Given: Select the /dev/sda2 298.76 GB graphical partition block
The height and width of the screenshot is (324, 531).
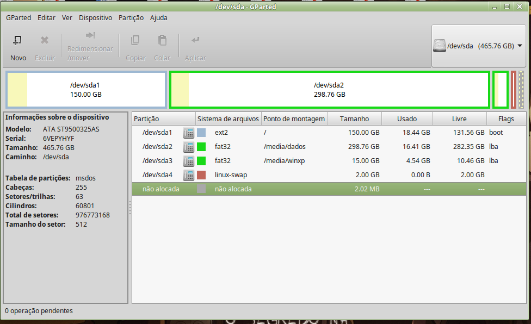Looking at the screenshot, I should coord(330,90).
